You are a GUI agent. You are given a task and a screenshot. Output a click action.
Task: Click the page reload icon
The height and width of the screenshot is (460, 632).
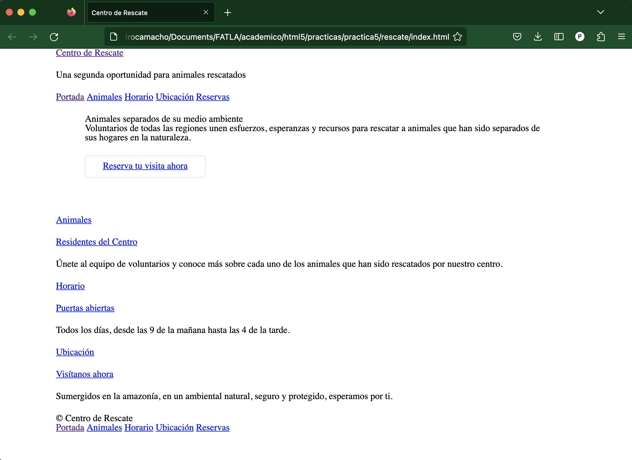point(54,37)
